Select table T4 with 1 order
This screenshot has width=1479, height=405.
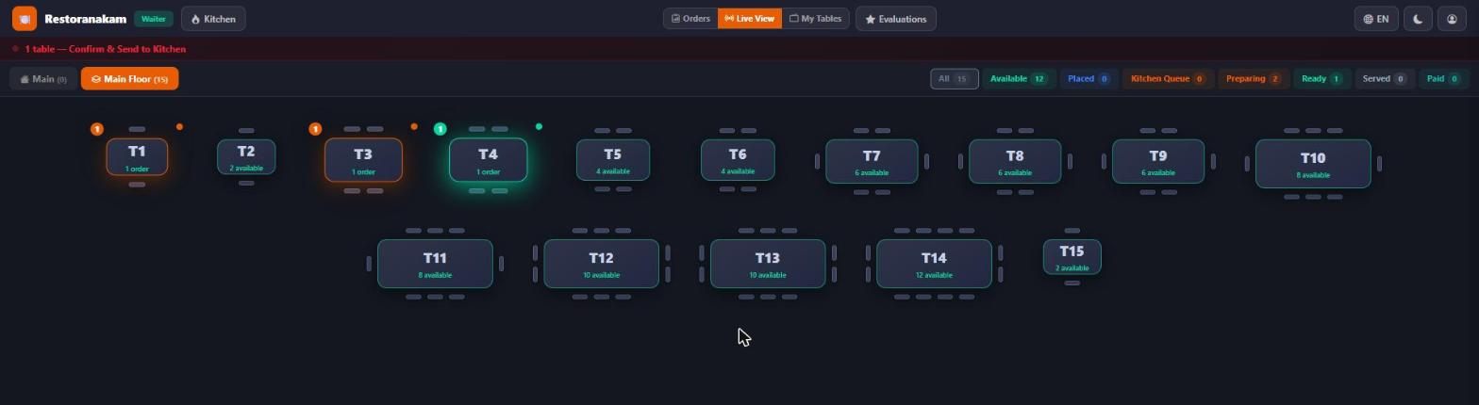(488, 160)
